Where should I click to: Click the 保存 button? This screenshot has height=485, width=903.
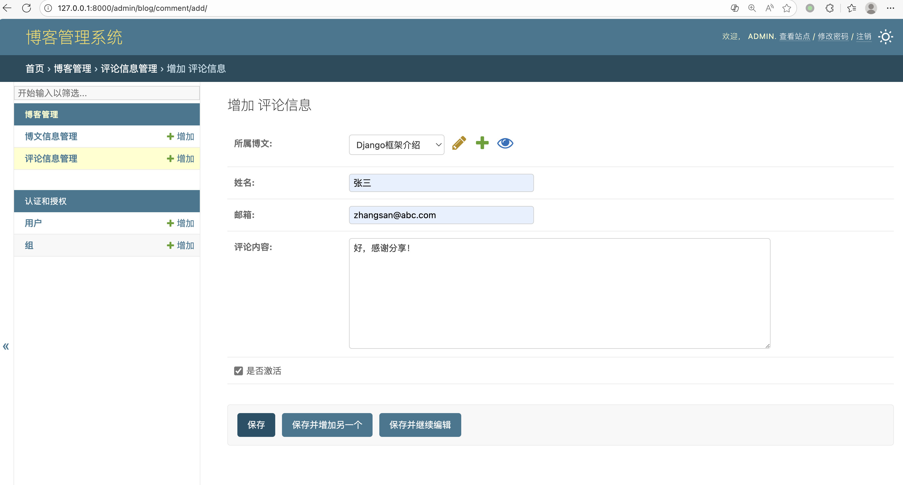pyautogui.click(x=256, y=425)
